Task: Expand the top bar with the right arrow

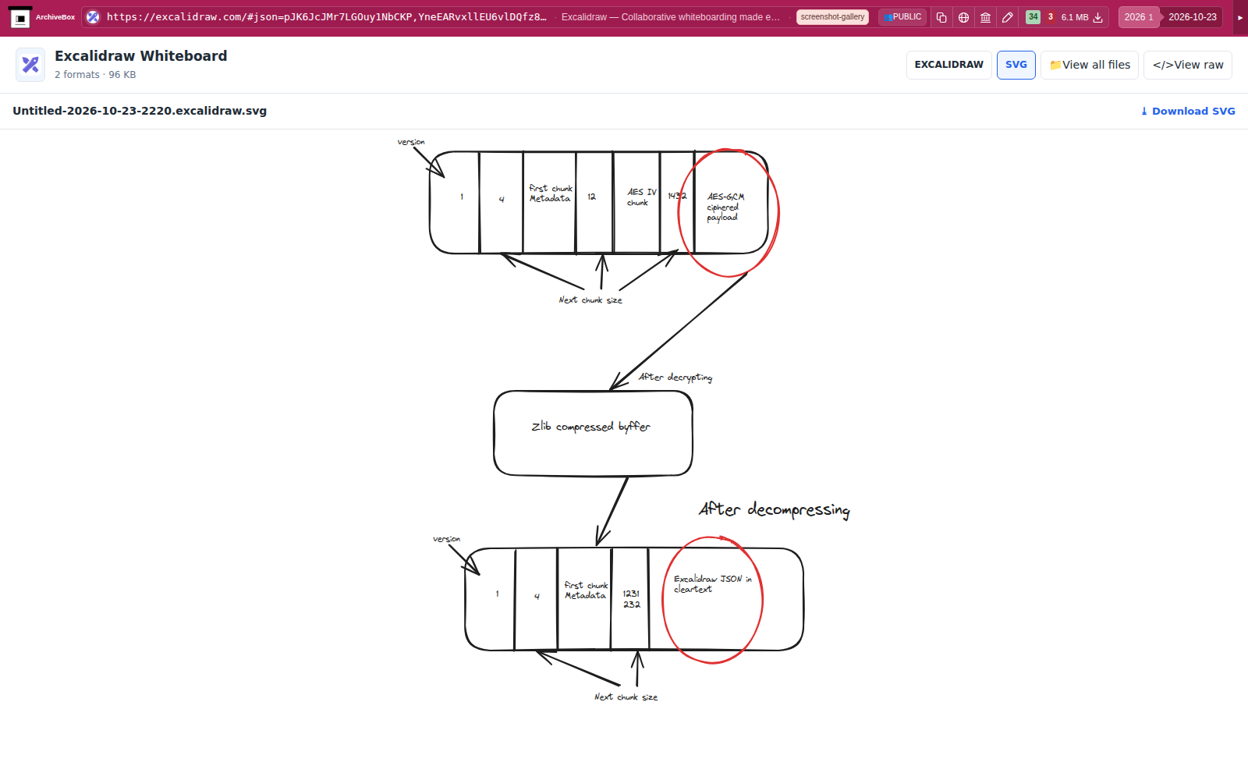Action: pyautogui.click(x=1240, y=17)
